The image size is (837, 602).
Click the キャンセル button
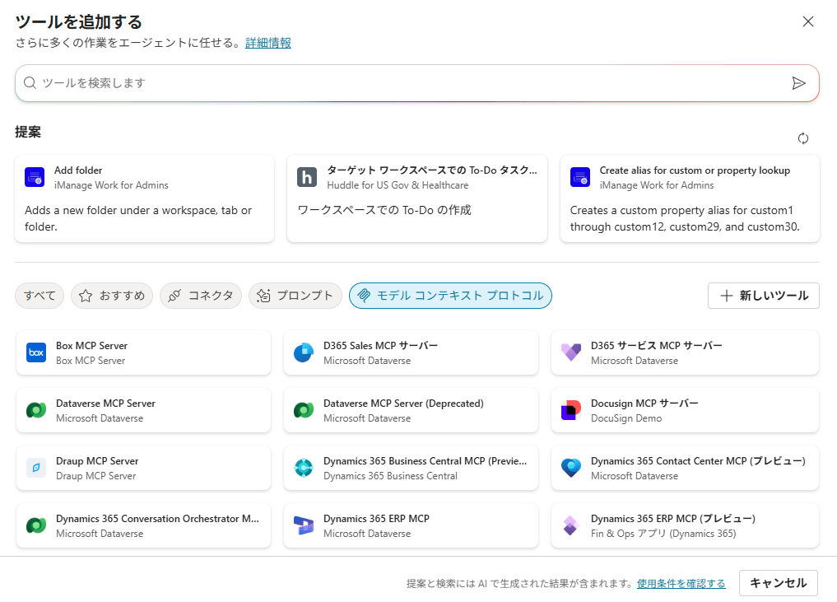[779, 583]
